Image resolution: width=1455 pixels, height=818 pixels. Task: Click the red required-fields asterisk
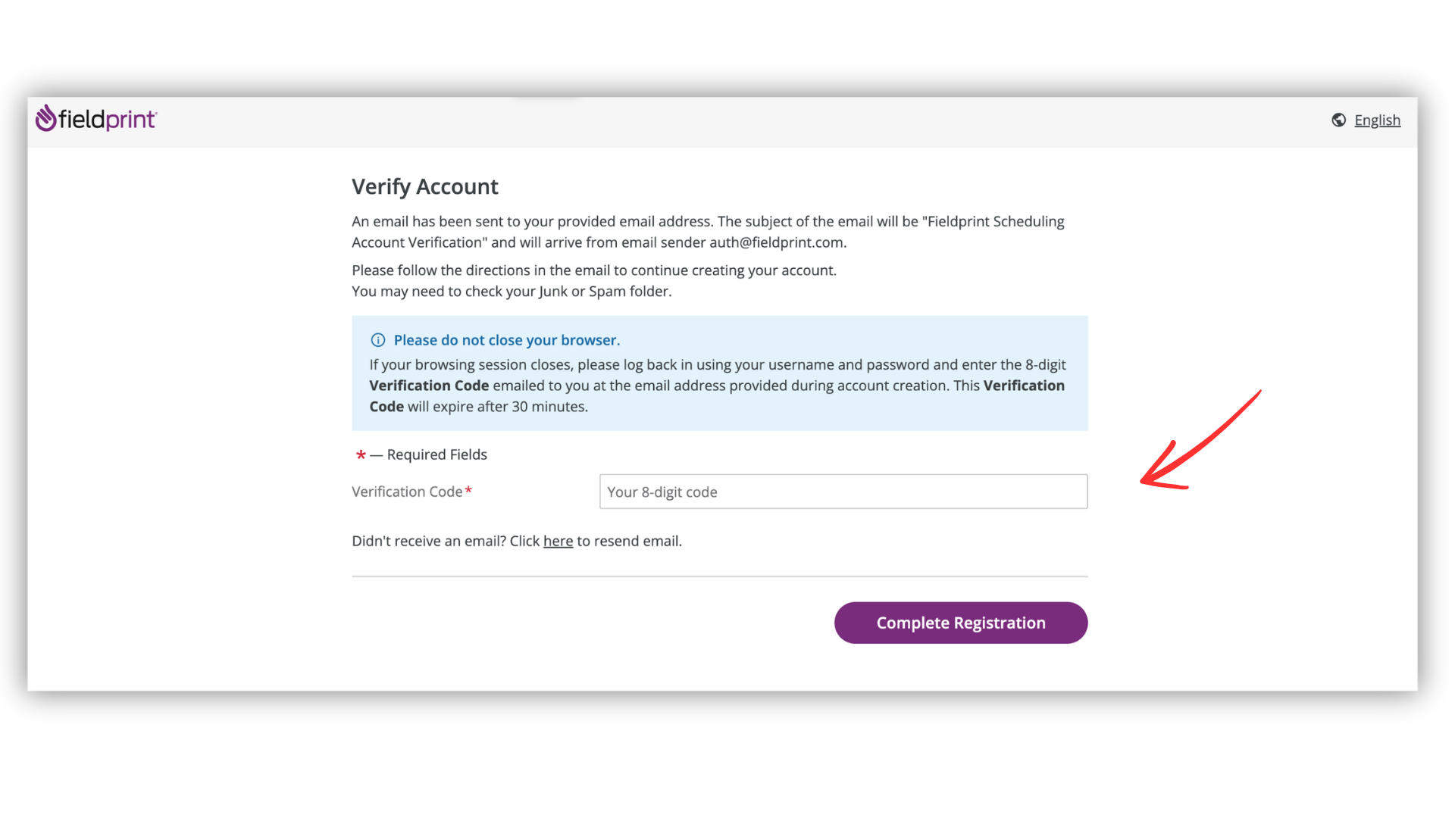point(361,455)
